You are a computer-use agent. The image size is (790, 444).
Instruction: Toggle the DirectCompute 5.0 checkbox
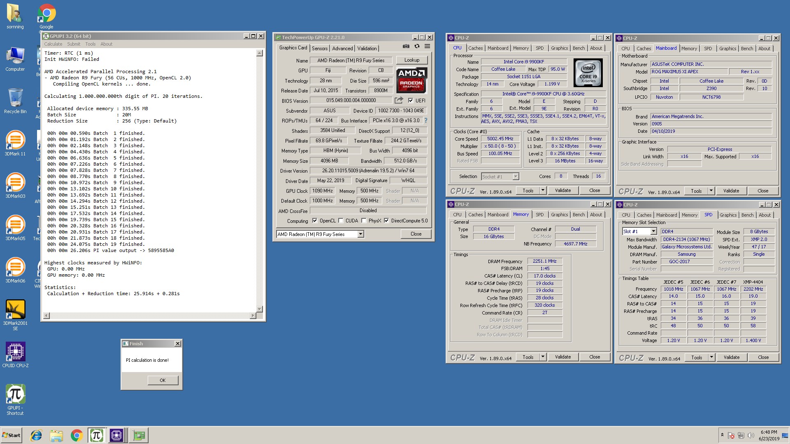[x=386, y=221]
